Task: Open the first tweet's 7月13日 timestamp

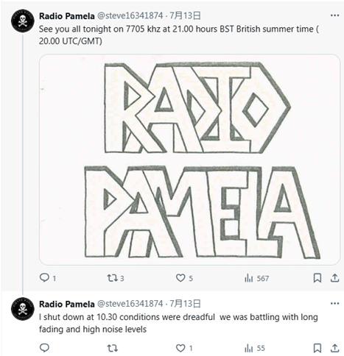Action: tap(185, 15)
